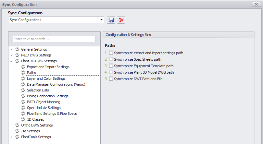Click the sync icon beside Export and Import Settings

[x=23, y=67]
